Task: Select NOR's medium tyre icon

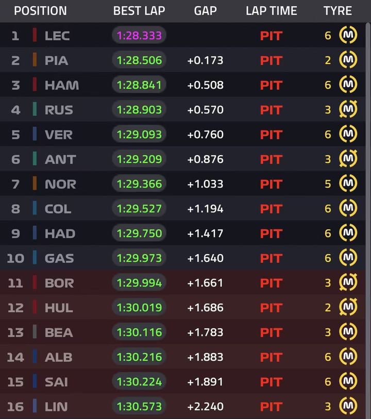Action: click(x=348, y=183)
